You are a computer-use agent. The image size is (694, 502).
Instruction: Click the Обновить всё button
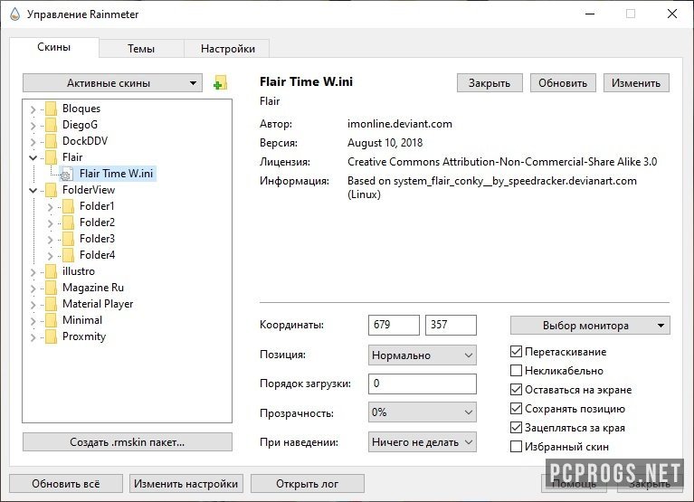tap(66, 483)
